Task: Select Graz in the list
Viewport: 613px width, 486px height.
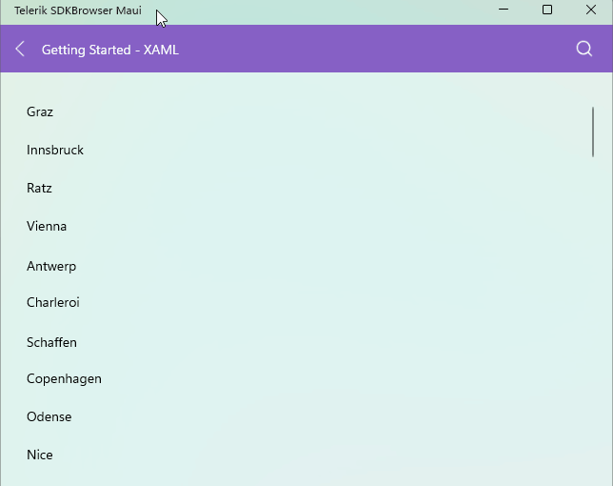Action: 40,111
